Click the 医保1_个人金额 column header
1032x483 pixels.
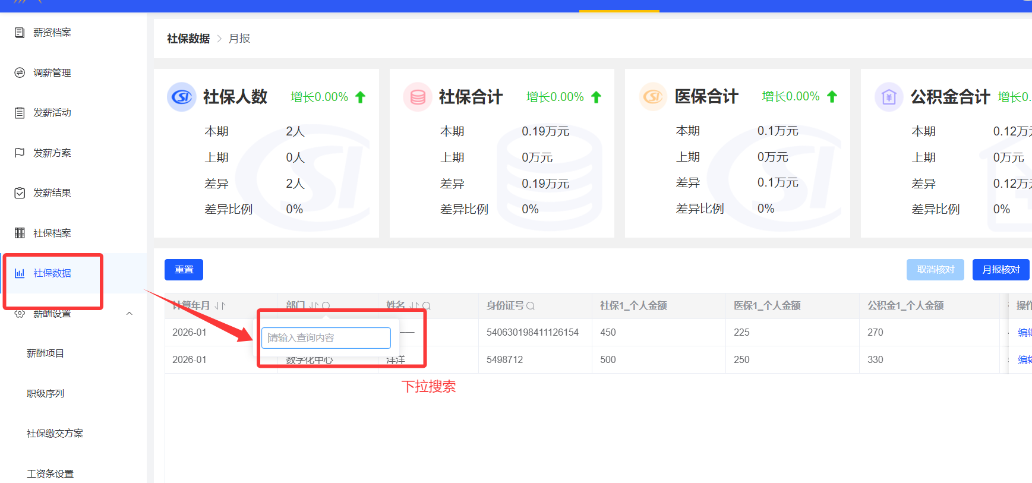(x=767, y=305)
